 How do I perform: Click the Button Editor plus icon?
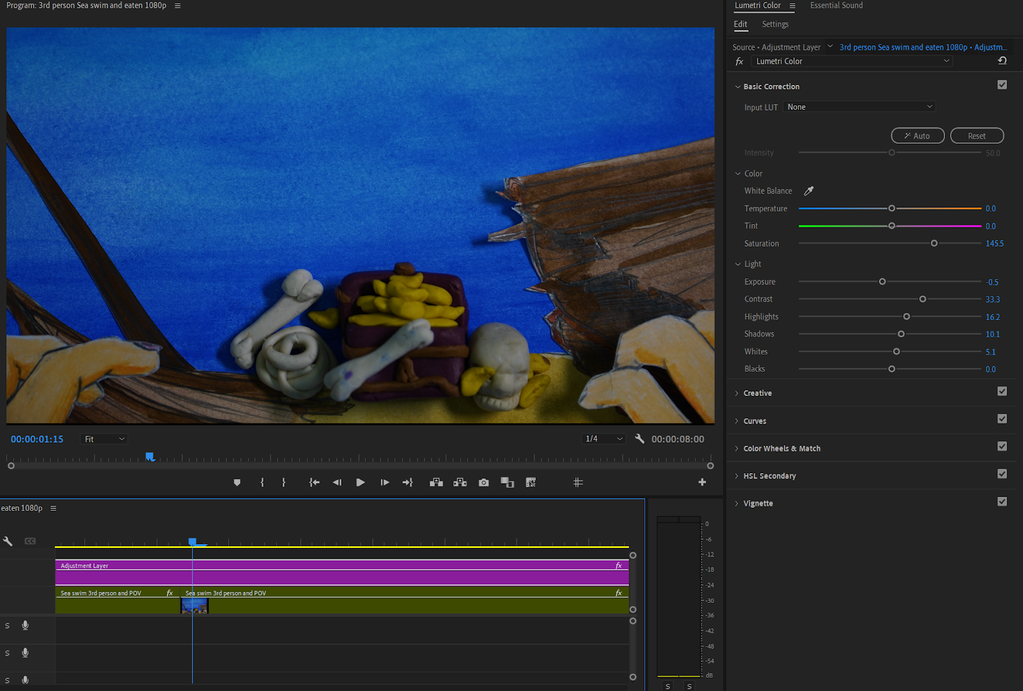click(x=702, y=482)
